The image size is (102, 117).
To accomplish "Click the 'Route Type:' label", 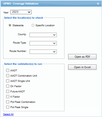I will [20, 43].
